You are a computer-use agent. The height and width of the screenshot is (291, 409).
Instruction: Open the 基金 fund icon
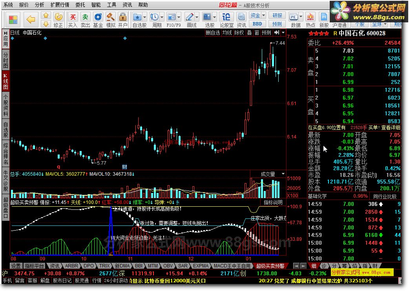(x=98, y=17)
